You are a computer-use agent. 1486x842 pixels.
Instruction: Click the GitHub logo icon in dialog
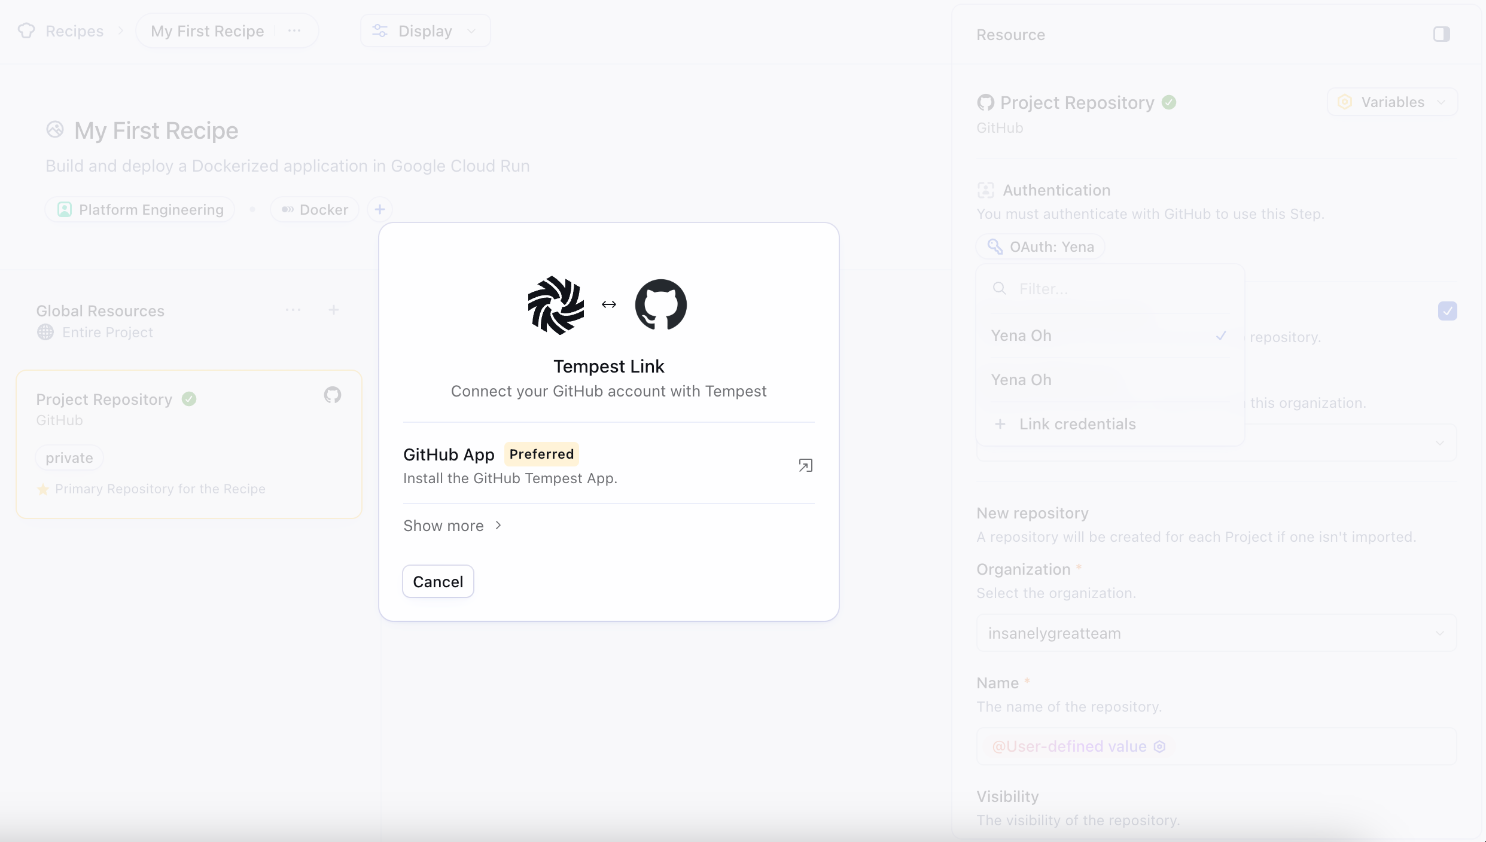[x=660, y=304]
